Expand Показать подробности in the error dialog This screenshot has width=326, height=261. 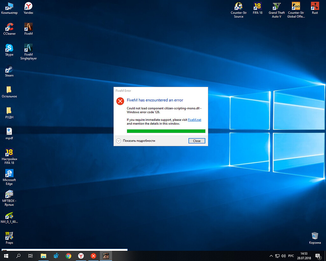coord(138,141)
